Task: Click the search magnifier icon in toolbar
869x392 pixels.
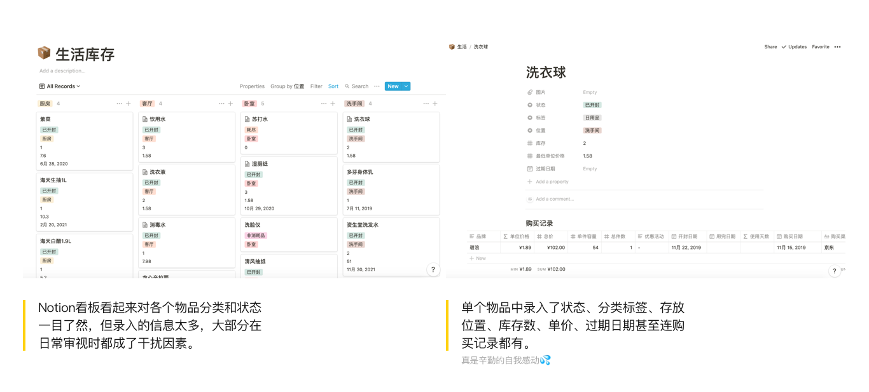Action: [x=347, y=86]
